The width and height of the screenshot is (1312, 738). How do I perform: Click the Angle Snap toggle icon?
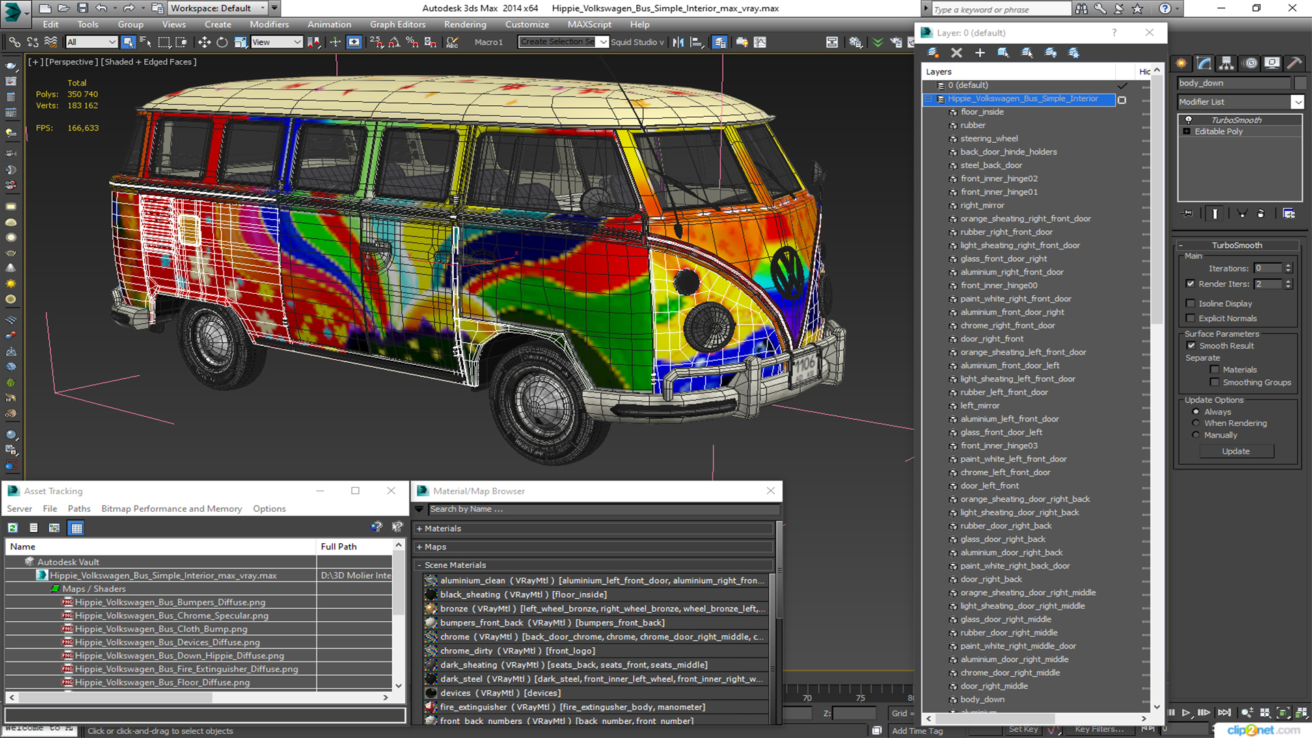394,42
